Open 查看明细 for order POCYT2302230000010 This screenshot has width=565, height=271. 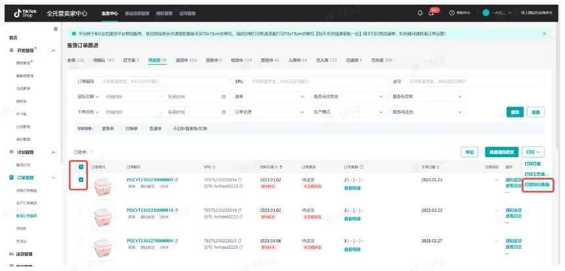coord(352,219)
